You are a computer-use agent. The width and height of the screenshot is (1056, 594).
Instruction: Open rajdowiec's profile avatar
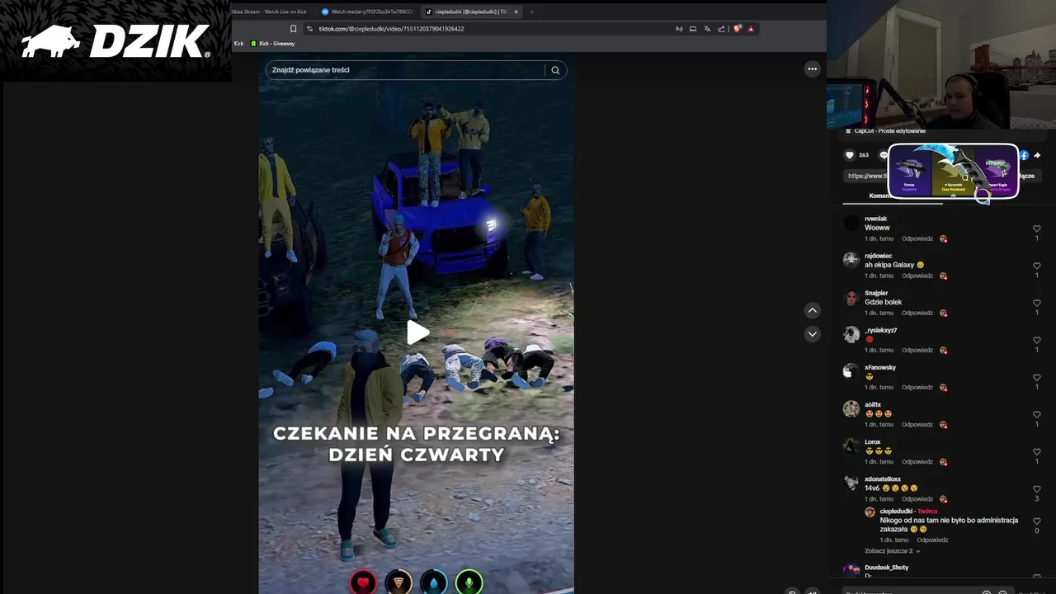click(x=851, y=260)
